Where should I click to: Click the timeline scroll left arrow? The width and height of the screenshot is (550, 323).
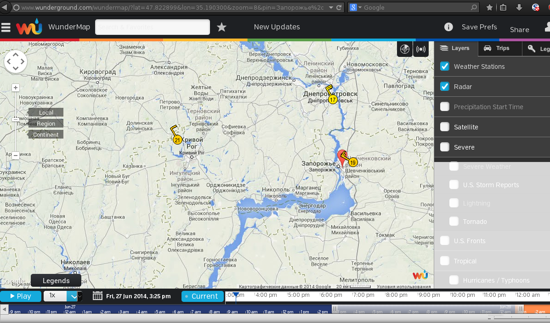click(4, 309)
